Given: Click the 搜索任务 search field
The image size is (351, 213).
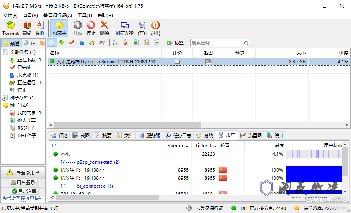Looking at the screenshot, I should click(x=216, y=43).
